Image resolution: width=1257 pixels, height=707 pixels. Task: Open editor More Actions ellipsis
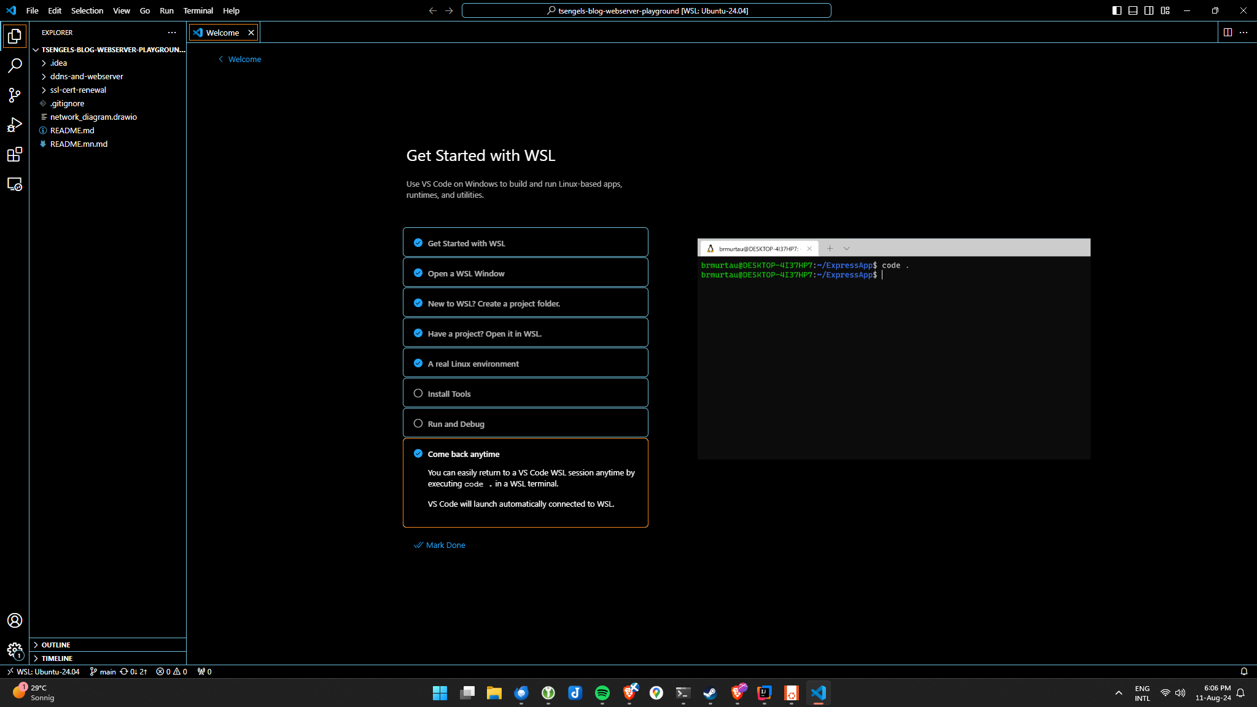pyautogui.click(x=1243, y=33)
